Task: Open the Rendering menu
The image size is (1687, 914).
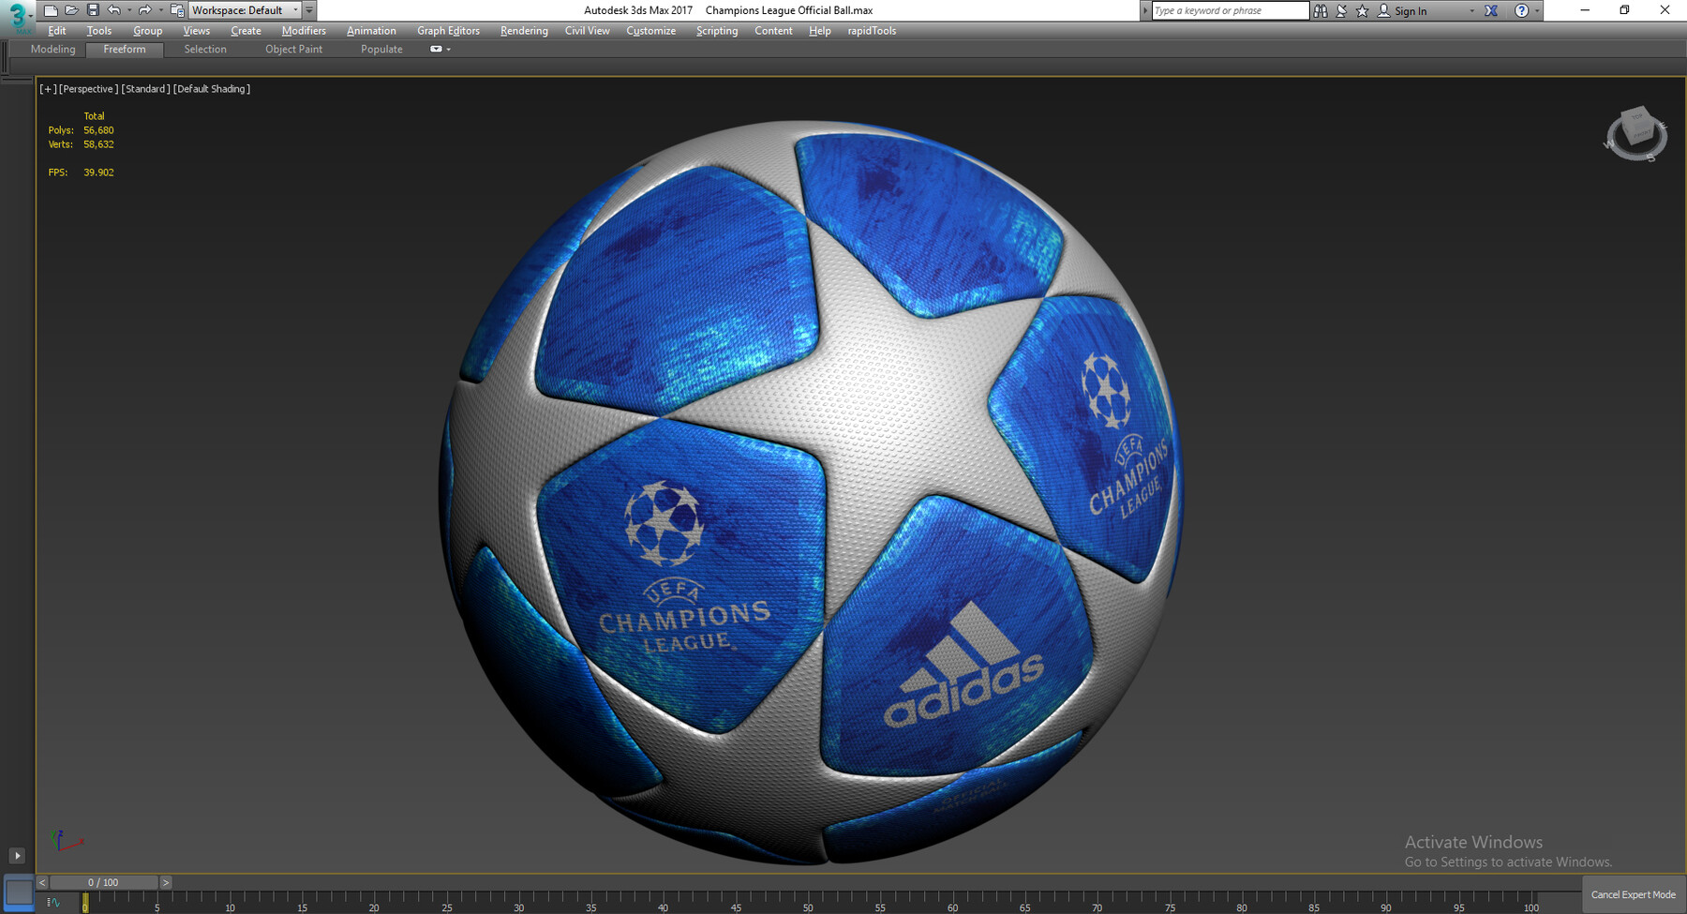Action: [524, 31]
